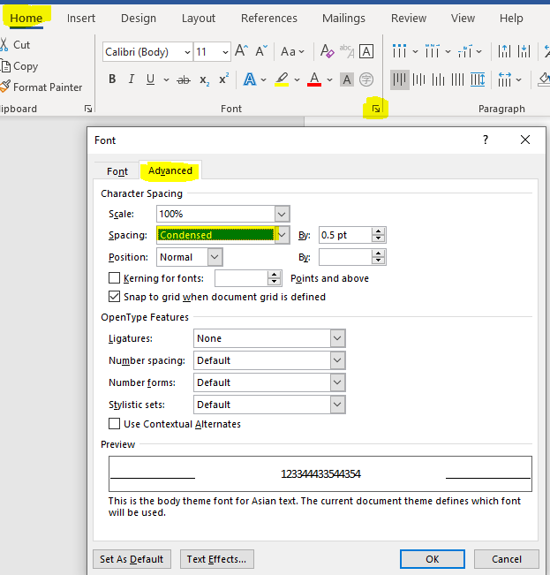Select the Advanced tab in Font dialog
Image resolution: width=550 pixels, height=575 pixels.
(x=170, y=170)
